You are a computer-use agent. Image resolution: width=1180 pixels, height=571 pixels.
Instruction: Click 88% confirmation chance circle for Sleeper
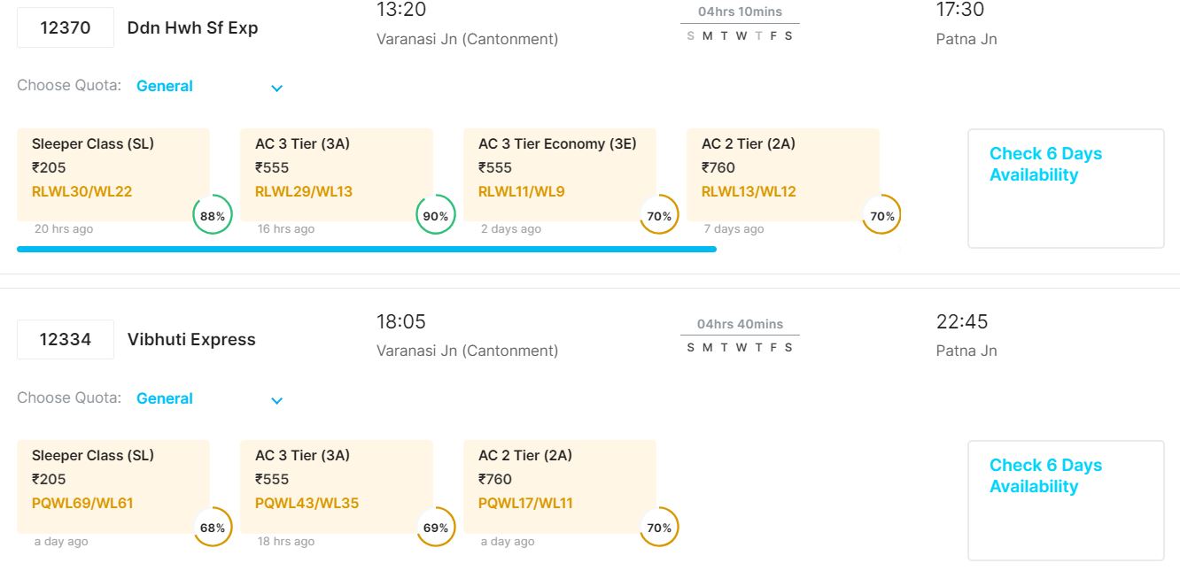213,216
